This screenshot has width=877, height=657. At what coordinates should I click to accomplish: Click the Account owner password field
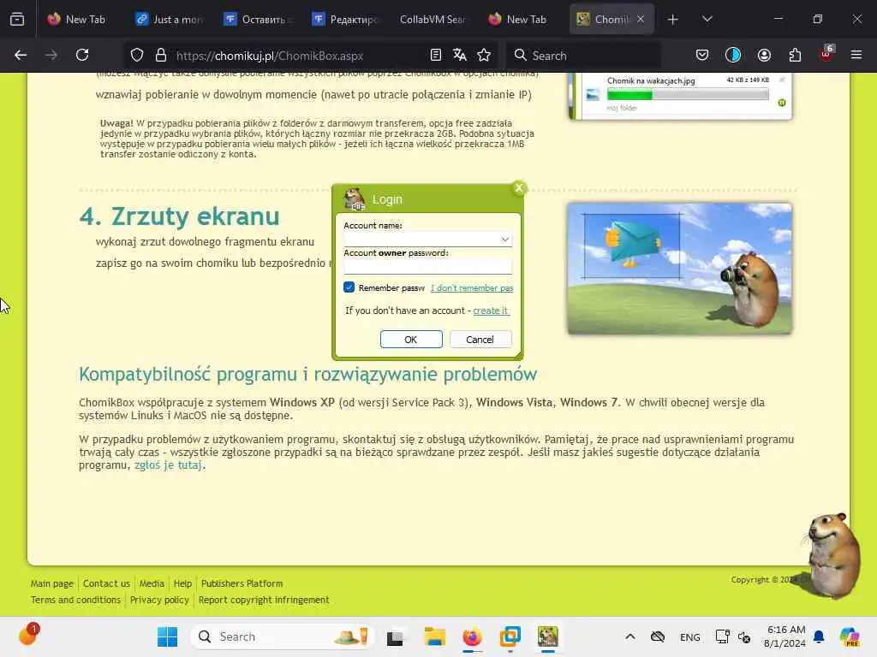(x=428, y=267)
